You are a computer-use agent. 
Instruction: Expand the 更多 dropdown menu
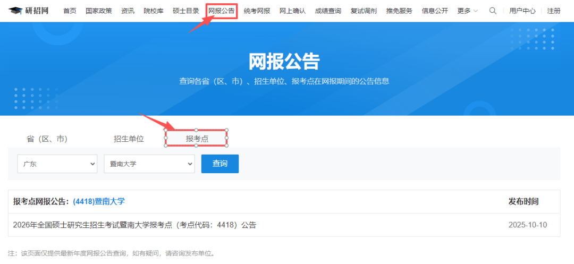(x=468, y=11)
